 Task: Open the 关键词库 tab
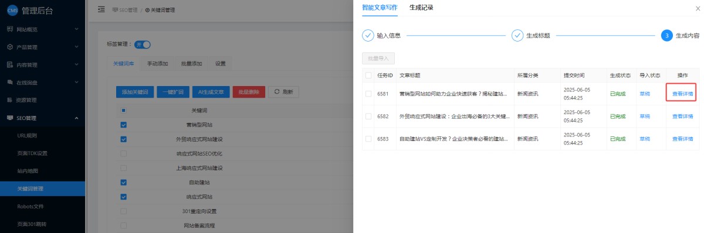pos(123,63)
